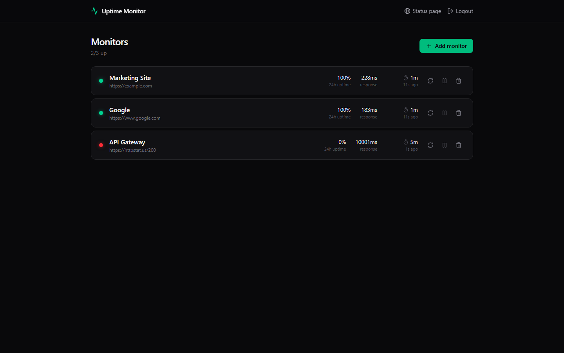Click the 10001ms response value
The image size is (564, 353).
click(x=366, y=142)
